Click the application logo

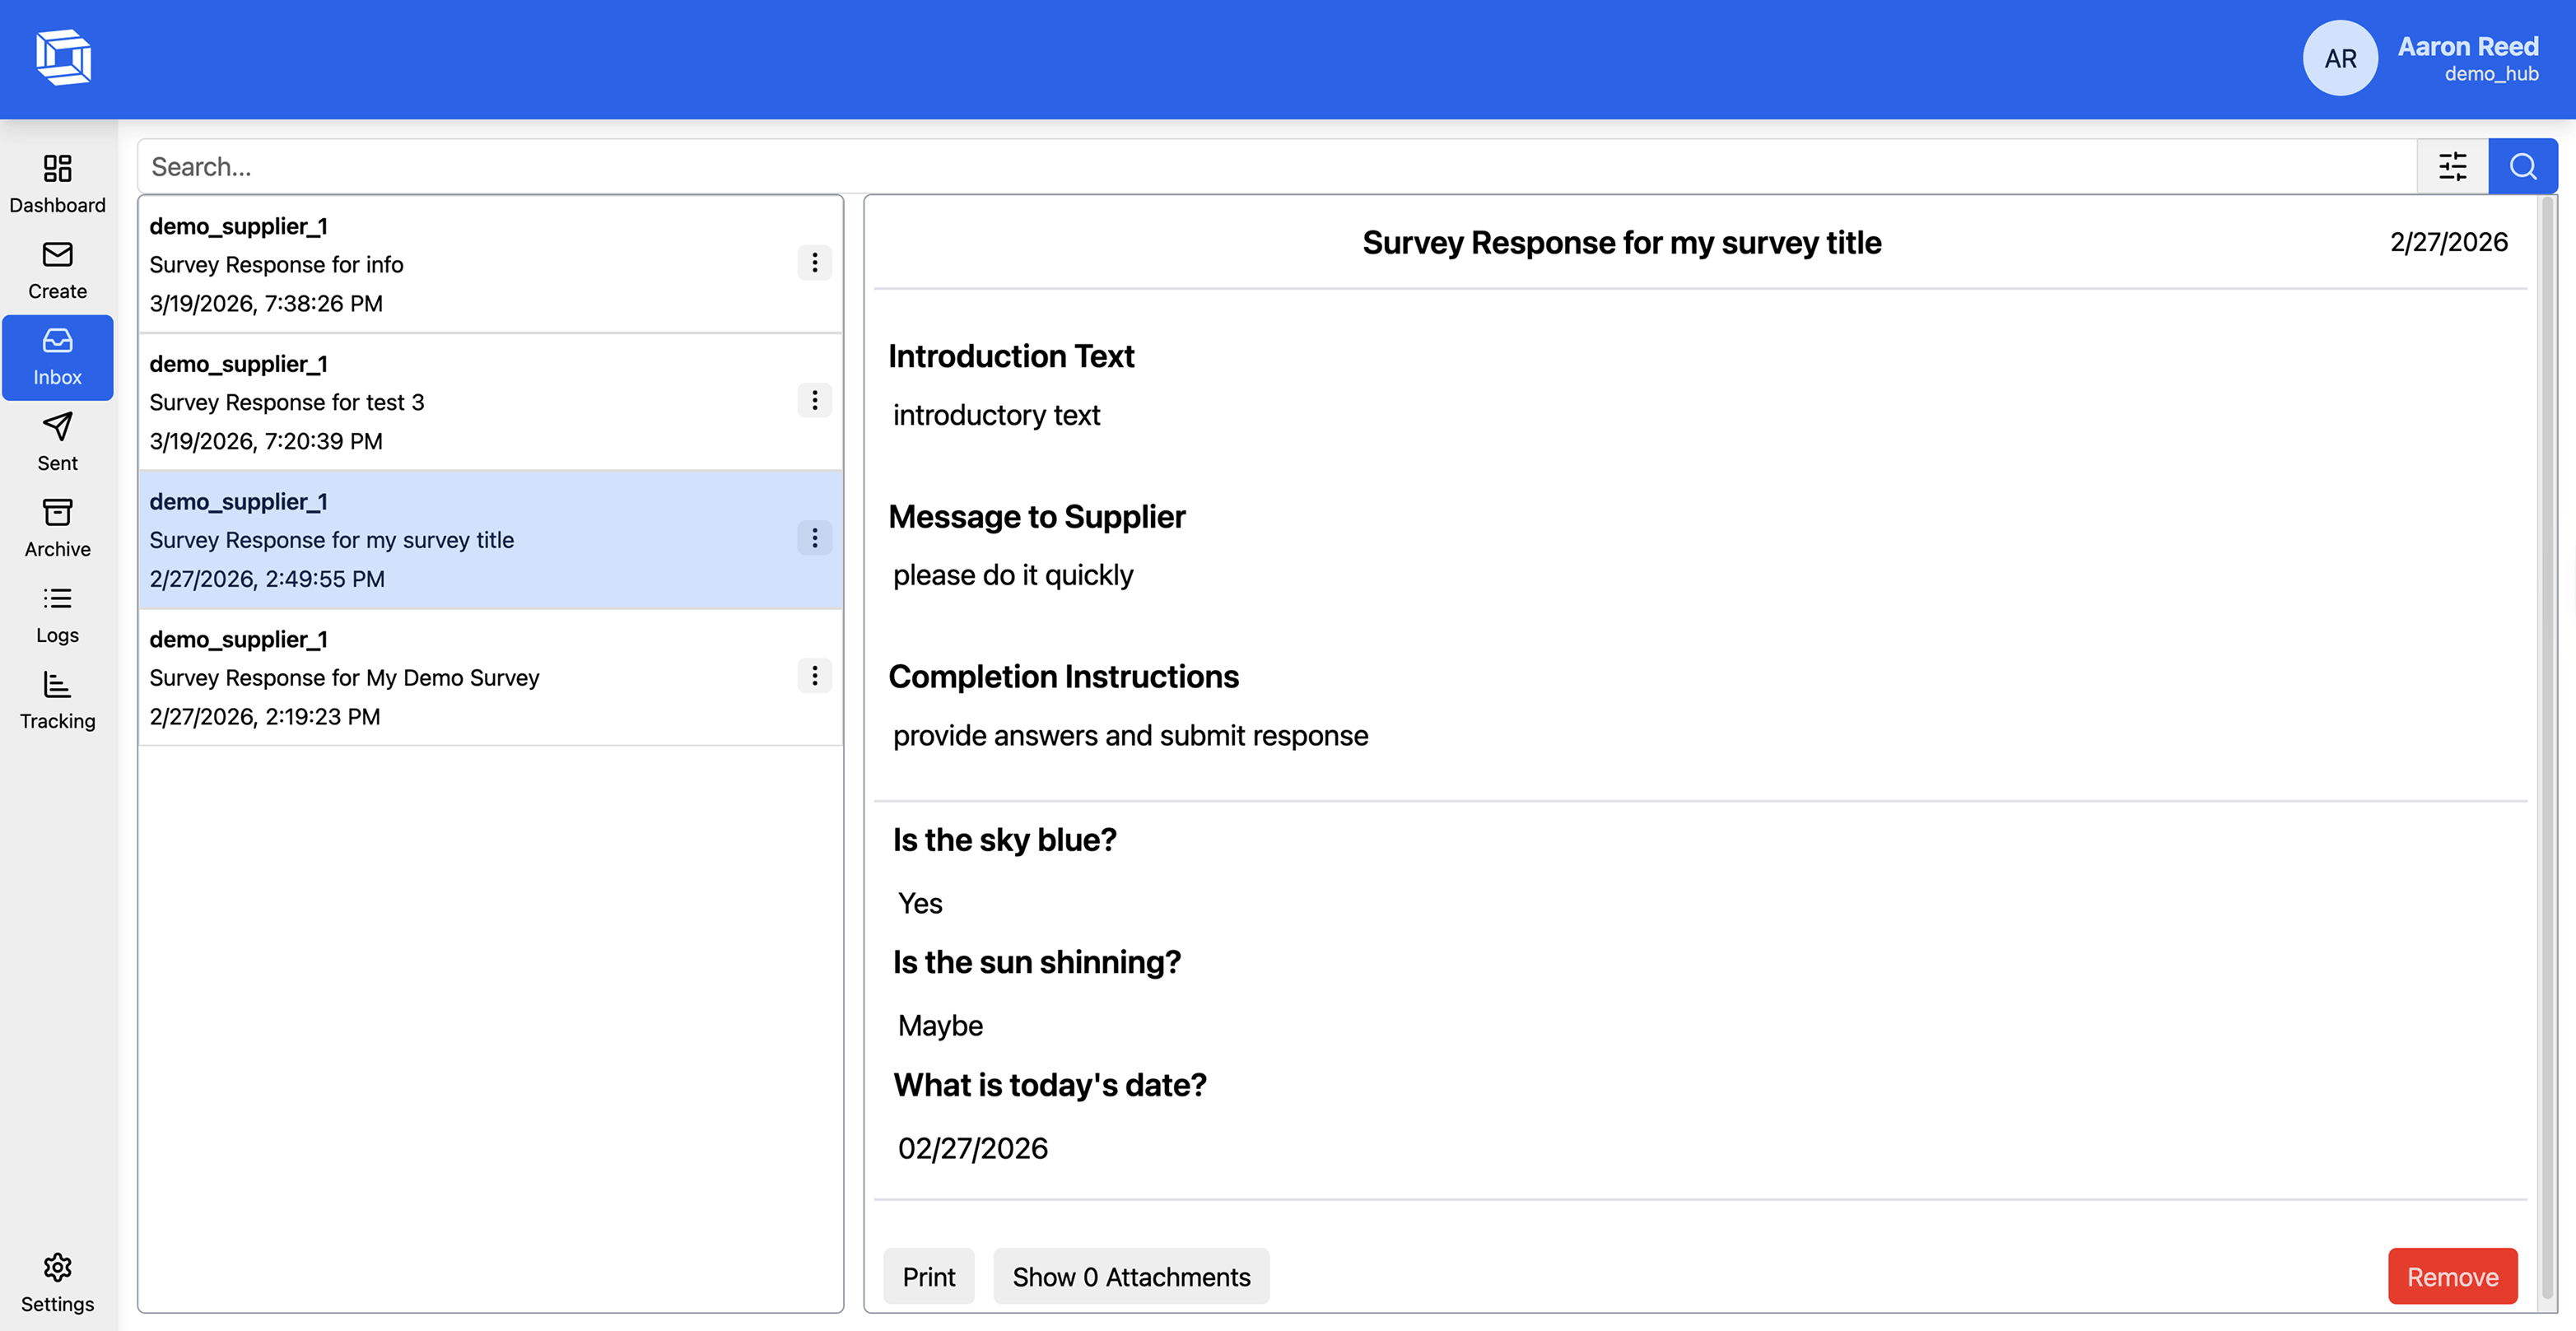click(63, 57)
